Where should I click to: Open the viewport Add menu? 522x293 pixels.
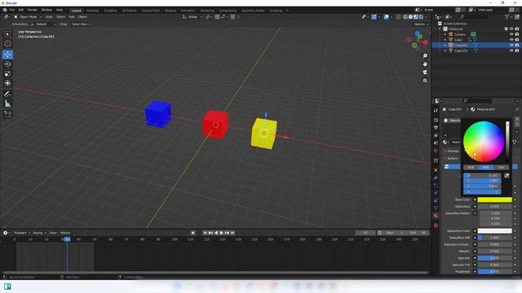[x=72, y=17]
